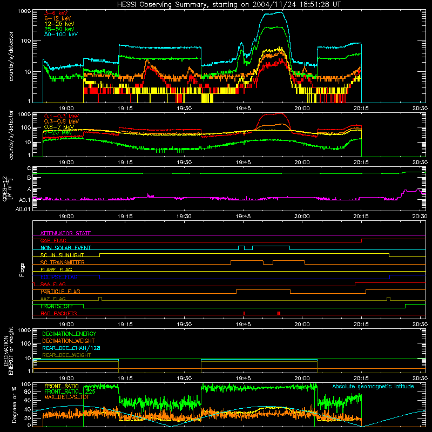Click the C class label on GOES axis
Screen dimensions: 432x432
pos(29,168)
